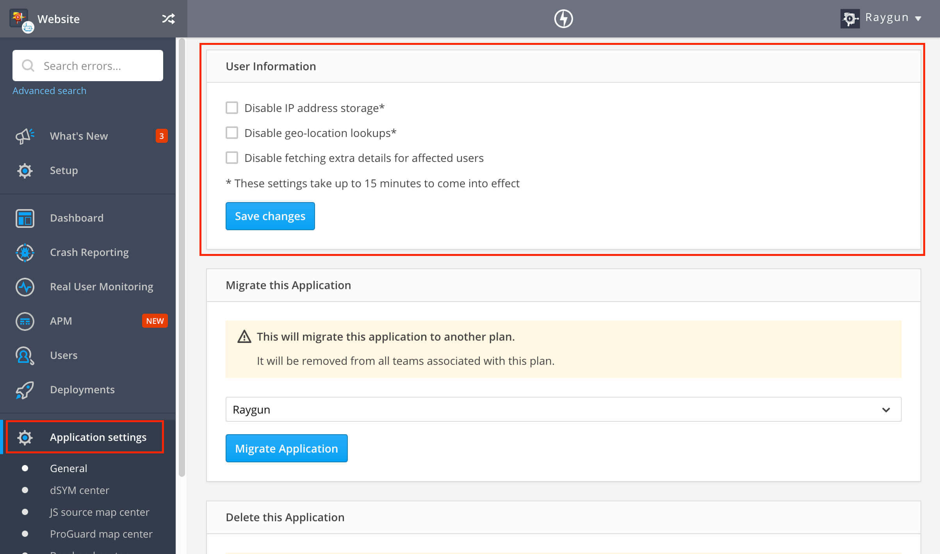Click the search magnifier icon

coord(28,66)
